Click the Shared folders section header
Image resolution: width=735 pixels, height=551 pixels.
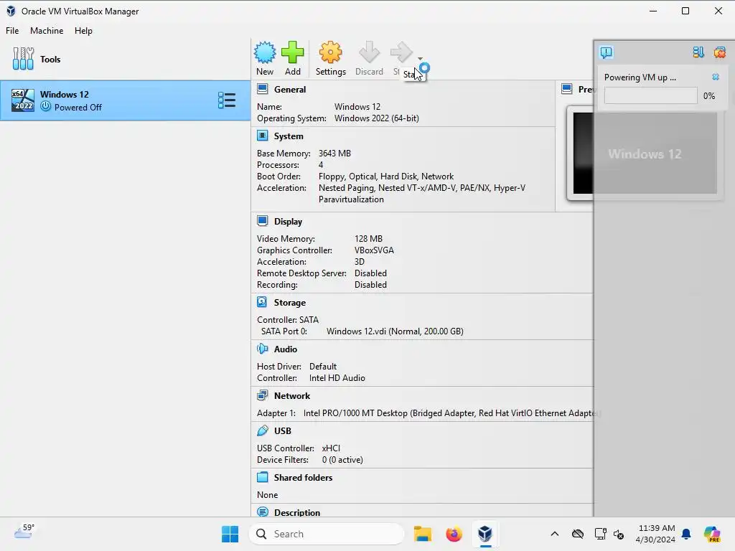[303, 477]
